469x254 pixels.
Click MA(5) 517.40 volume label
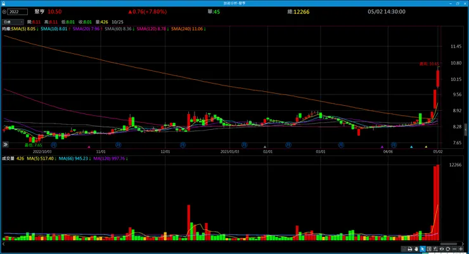(x=41, y=159)
